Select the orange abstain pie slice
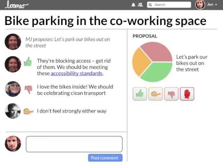This screenshot has width=223, height=167. (x=140, y=62)
